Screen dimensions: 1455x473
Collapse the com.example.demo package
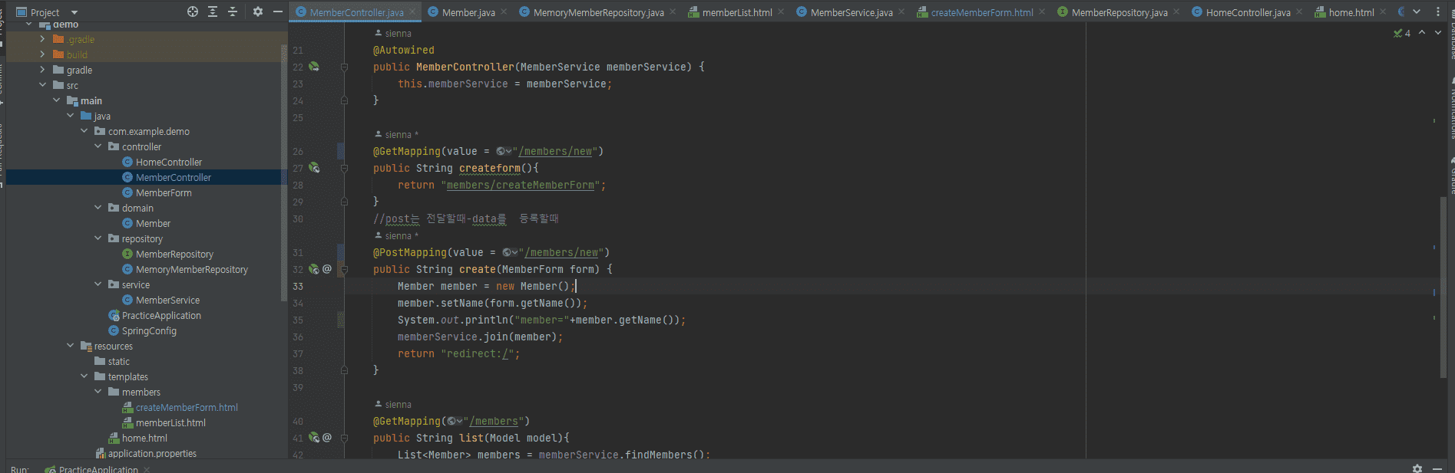click(84, 131)
